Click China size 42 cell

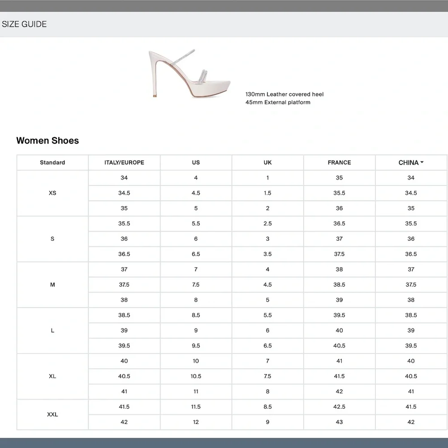(x=411, y=422)
